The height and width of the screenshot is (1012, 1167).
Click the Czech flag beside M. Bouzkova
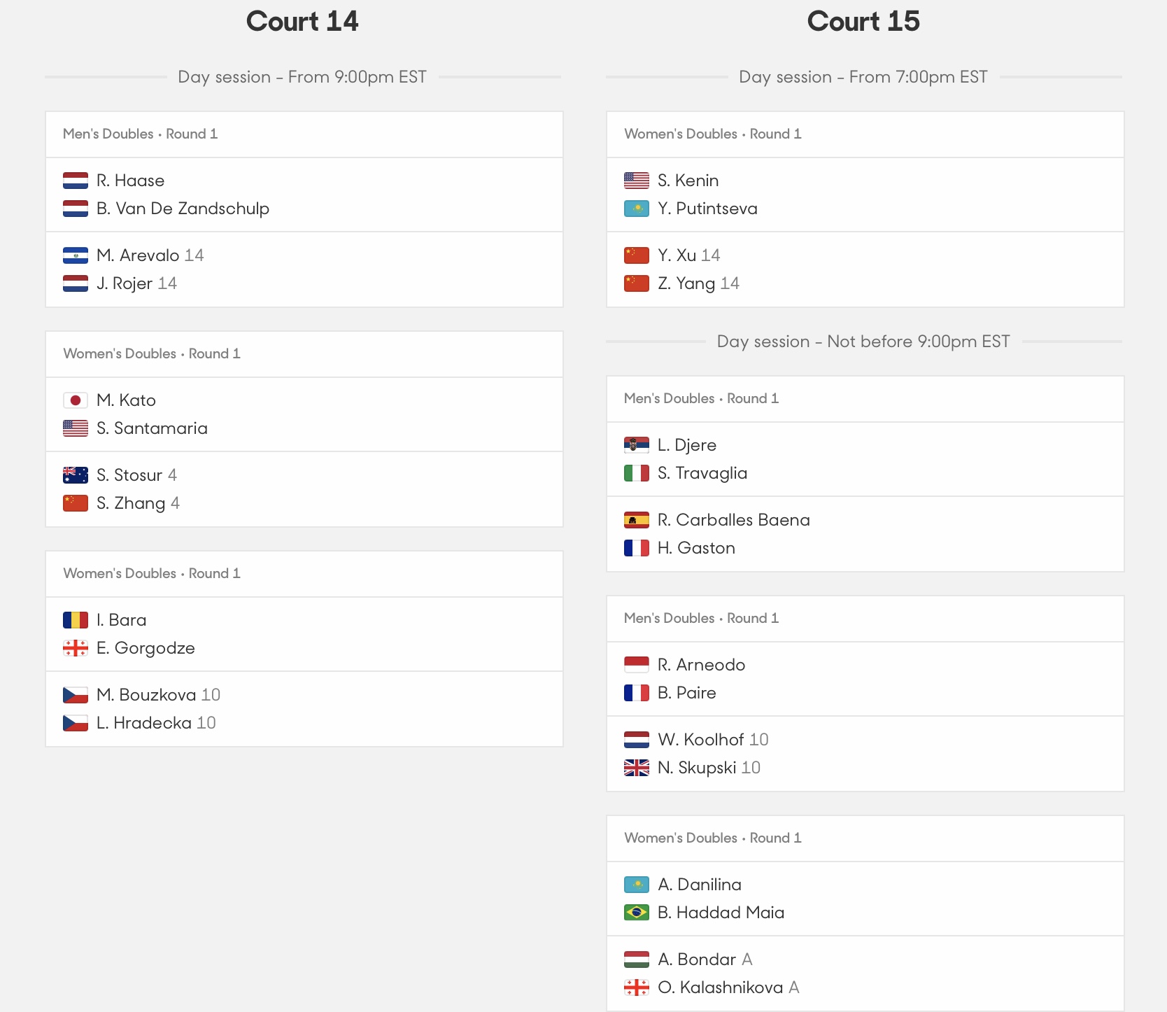(x=76, y=695)
